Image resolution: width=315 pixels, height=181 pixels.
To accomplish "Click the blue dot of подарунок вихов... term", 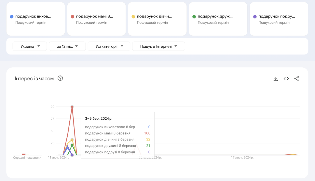I will [x=12, y=17].
